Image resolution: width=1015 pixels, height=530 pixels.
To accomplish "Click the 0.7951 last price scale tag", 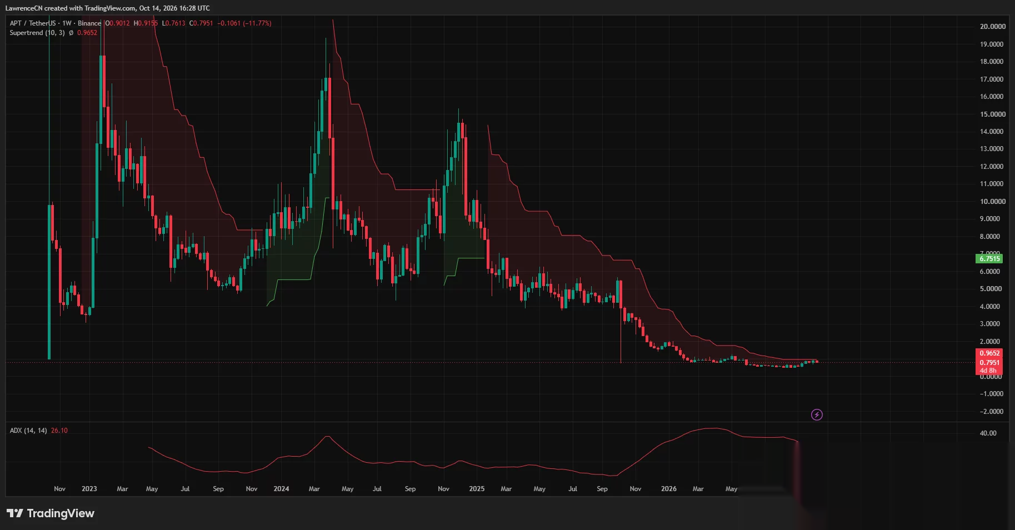I will pyautogui.click(x=989, y=362).
